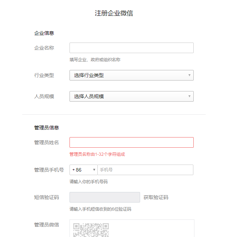229x237 pixels.
Task: Click the 企业信息 section heading
Action: point(44,33)
